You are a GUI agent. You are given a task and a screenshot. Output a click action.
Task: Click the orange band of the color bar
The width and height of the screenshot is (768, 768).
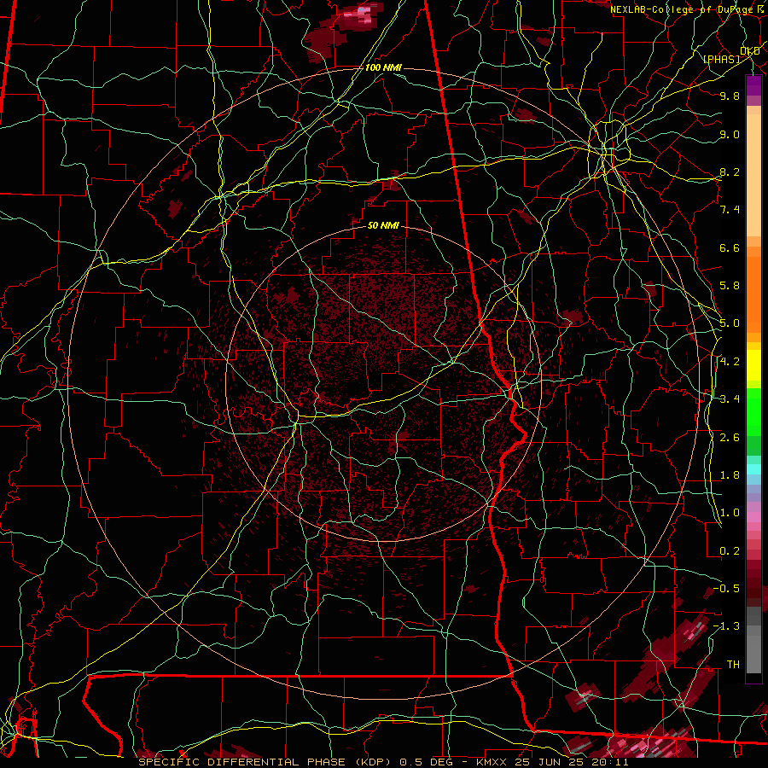pyautogui.click(x=753, y=295)
